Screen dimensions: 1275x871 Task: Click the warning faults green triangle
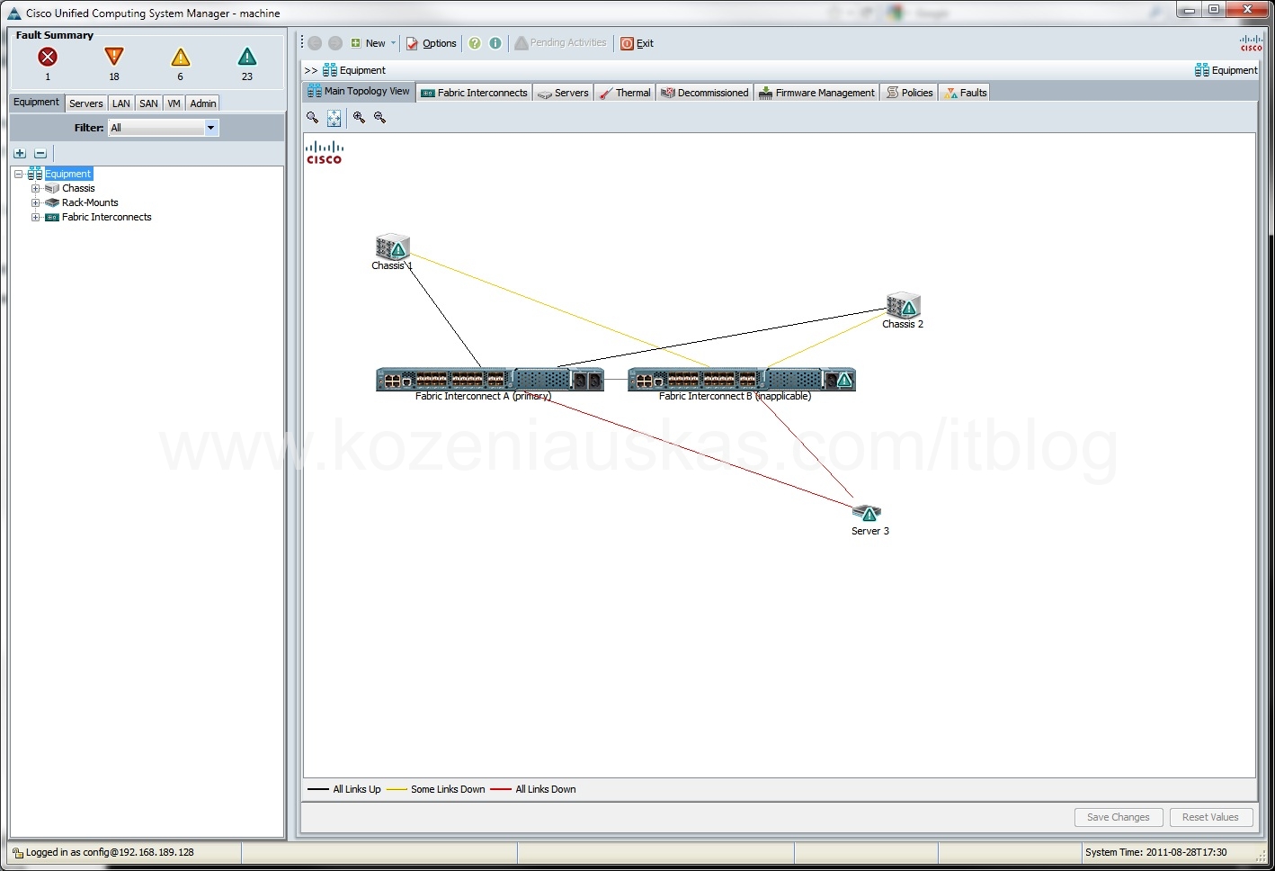pos(247,58)
